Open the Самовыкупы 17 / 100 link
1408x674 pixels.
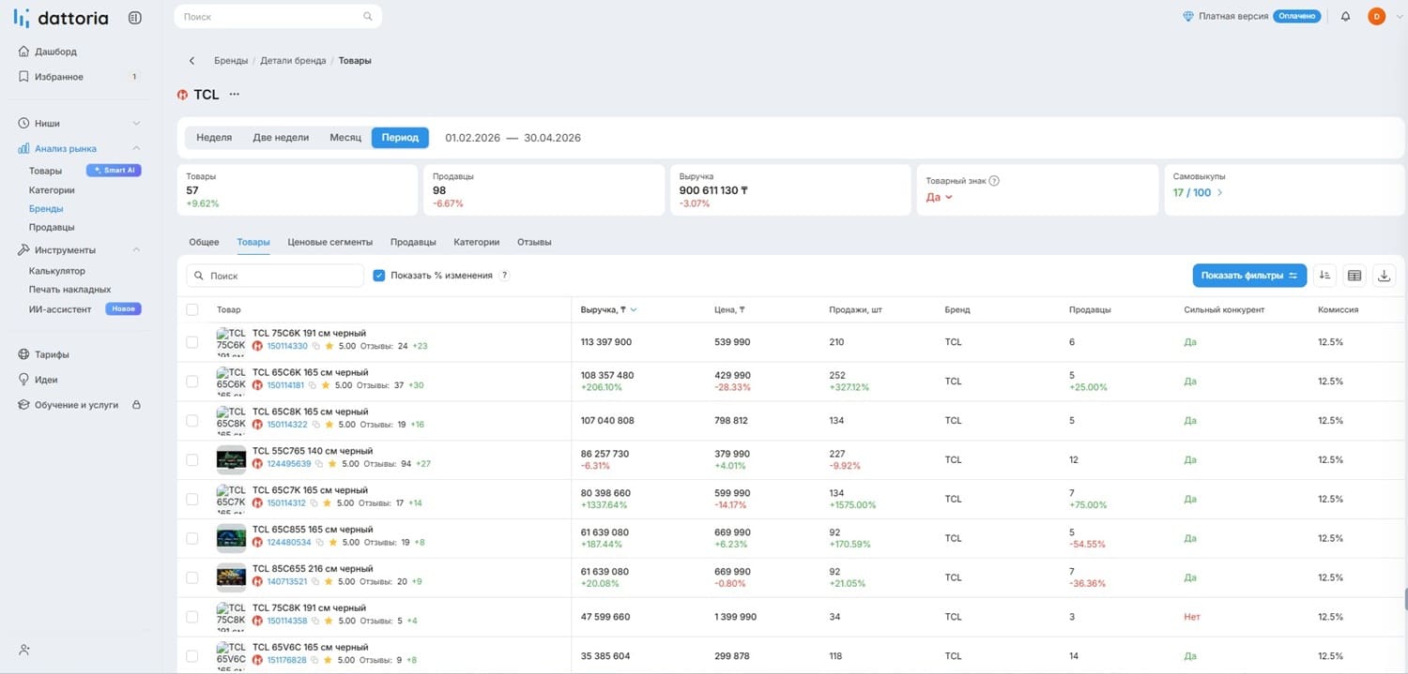(x=1198, y=193)
